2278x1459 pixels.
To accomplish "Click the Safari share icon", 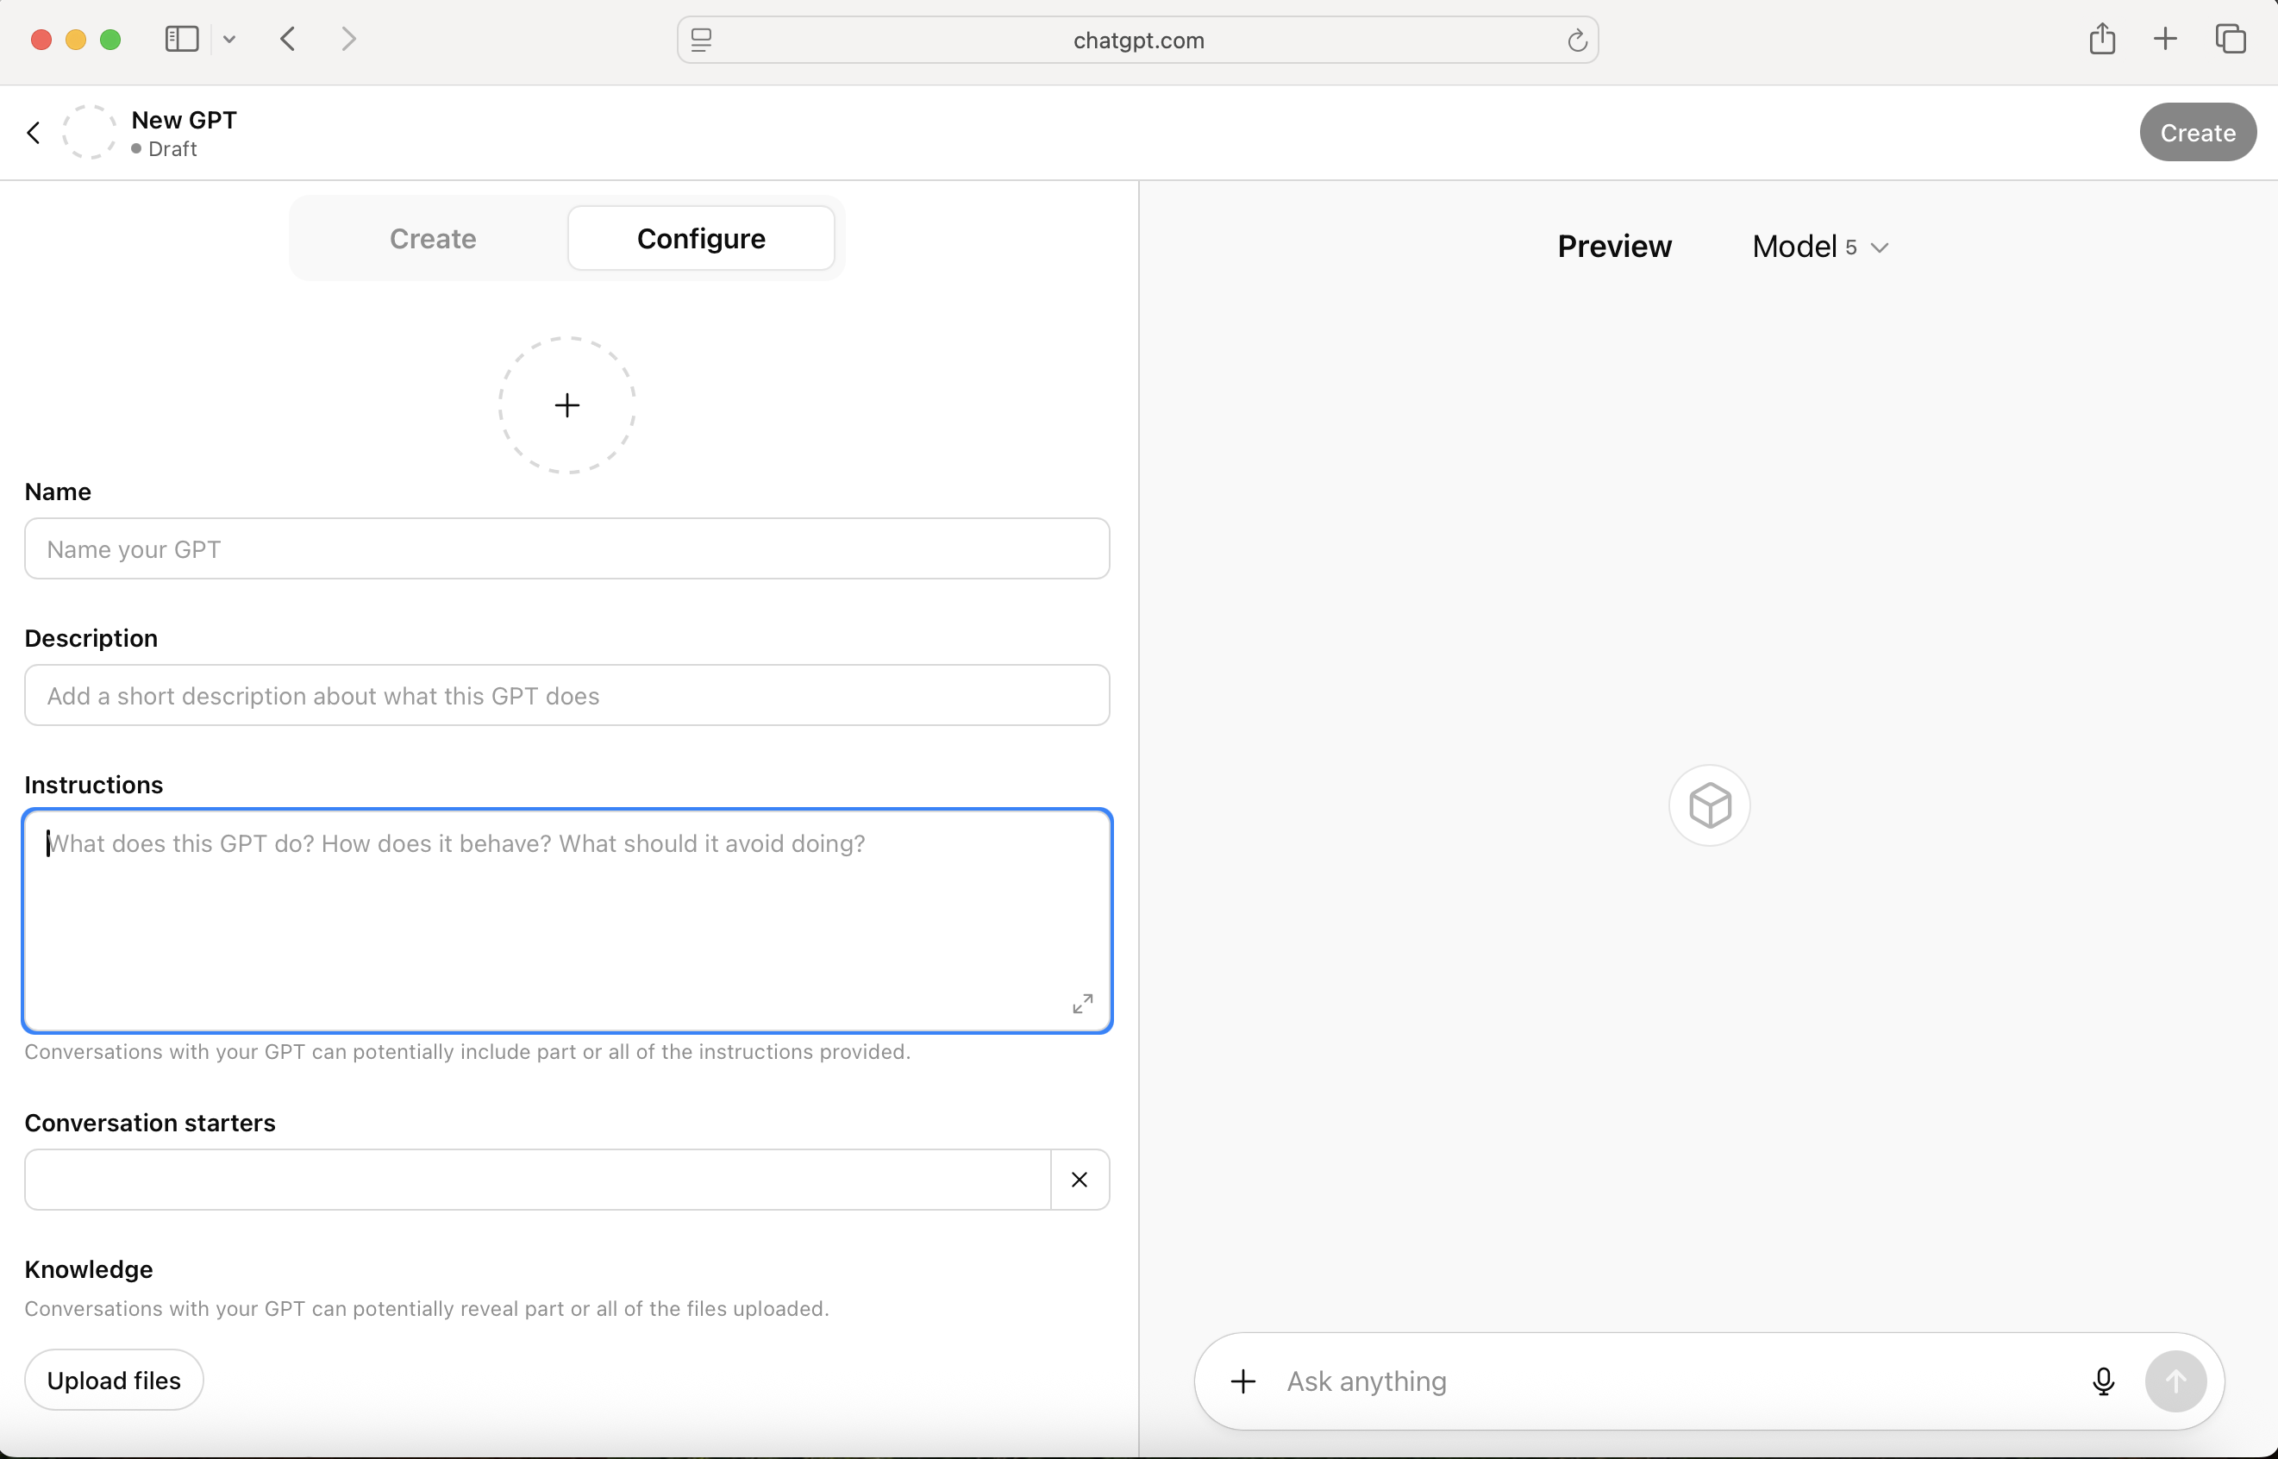I will tap(2102, 39).
